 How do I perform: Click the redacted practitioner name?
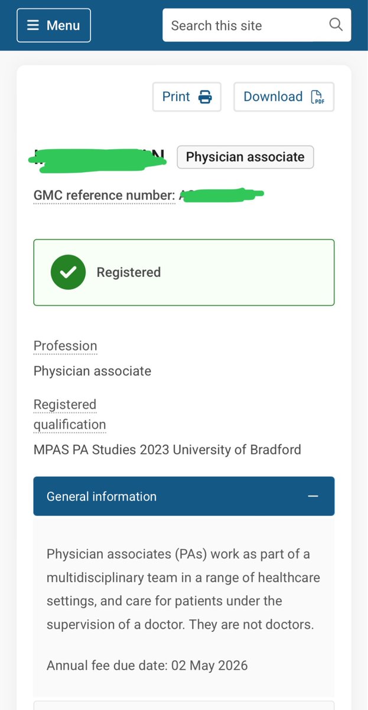tap(98, 157)
